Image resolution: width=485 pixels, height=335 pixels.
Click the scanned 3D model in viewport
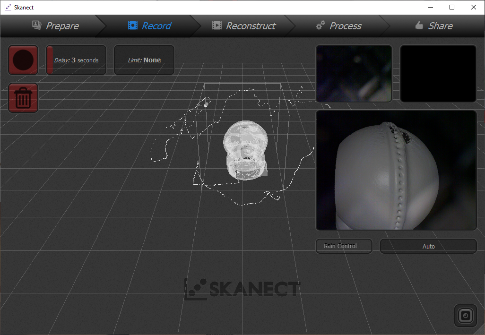pos(246,151)
